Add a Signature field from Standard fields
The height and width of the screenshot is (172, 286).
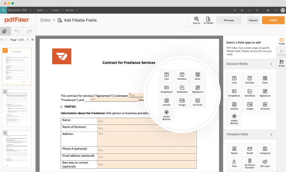click(265, 93)
